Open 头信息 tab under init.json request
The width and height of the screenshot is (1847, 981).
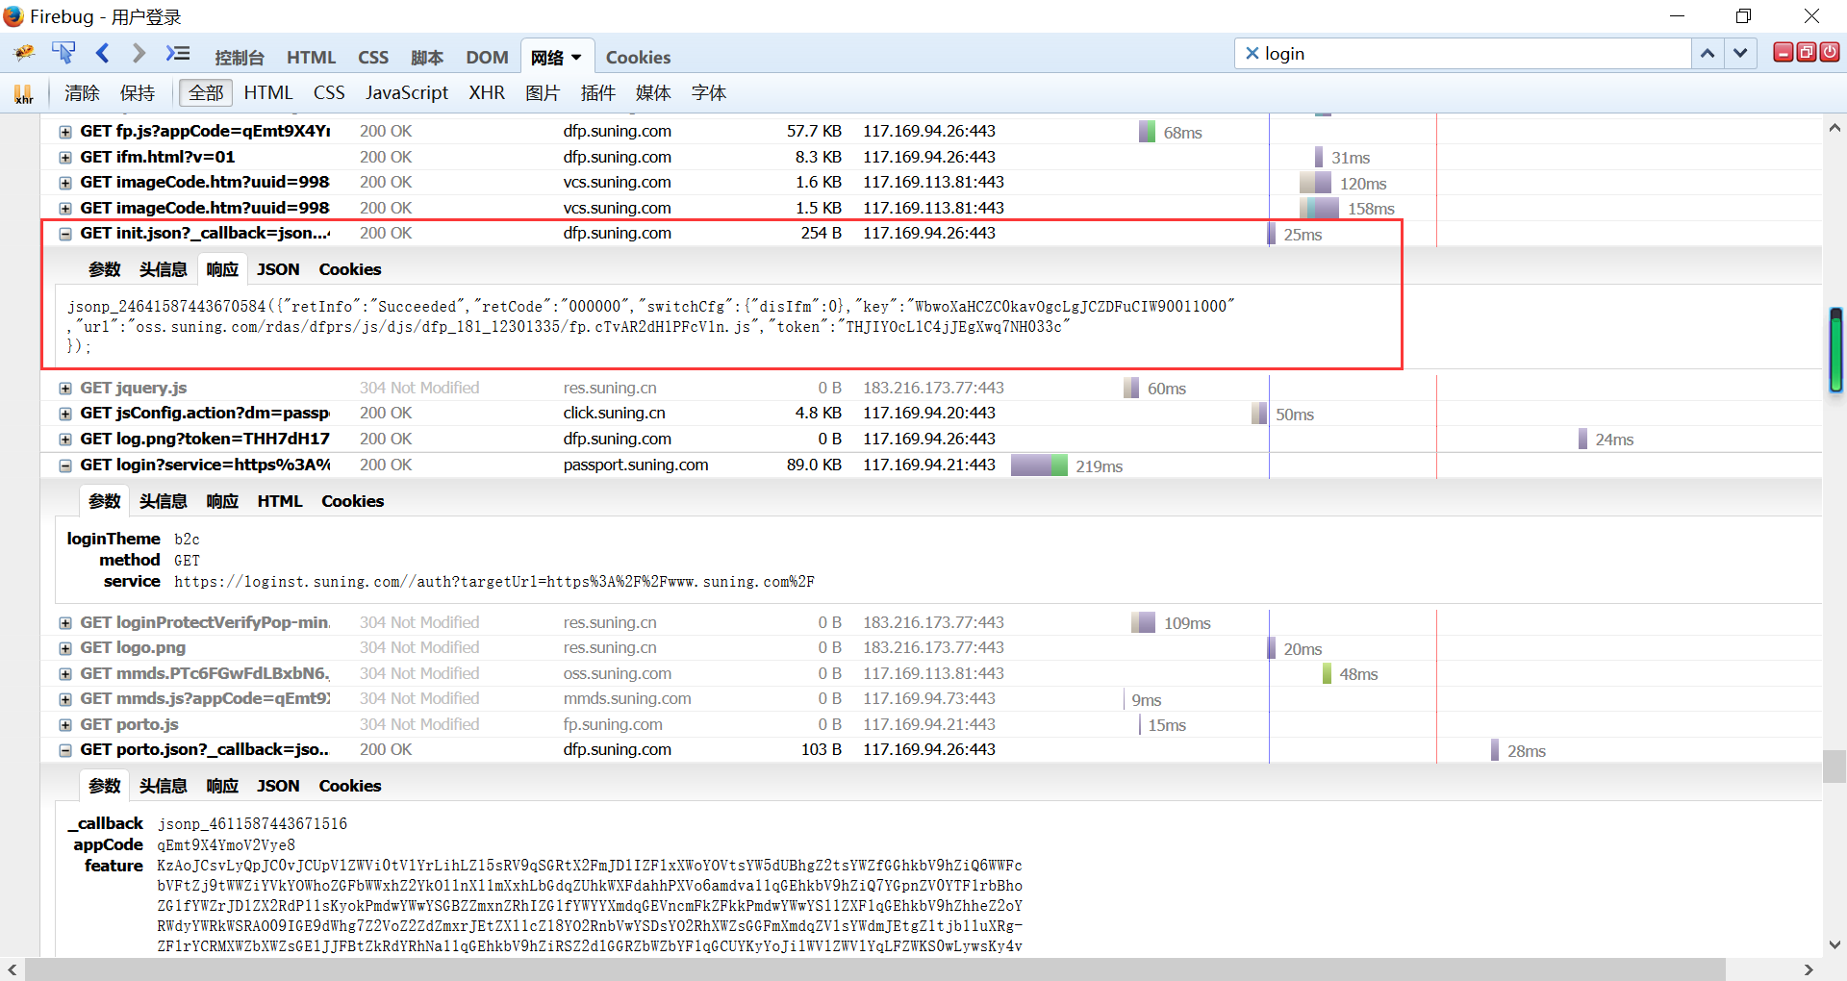(x=163, y=269)
